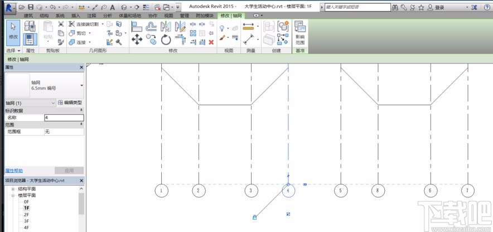This screenshot has width=493, height=232.
Task: Switch to the 视图 ribbon tab
Action: pyautogui.click(x=168, y=16)
